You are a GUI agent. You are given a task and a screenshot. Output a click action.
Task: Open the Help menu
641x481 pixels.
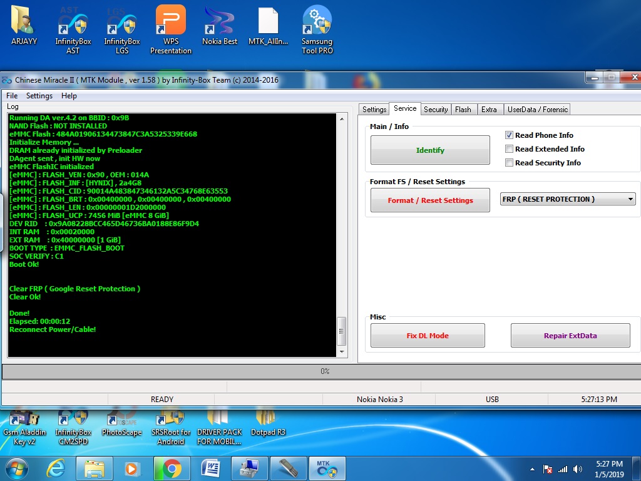point(69,96)
